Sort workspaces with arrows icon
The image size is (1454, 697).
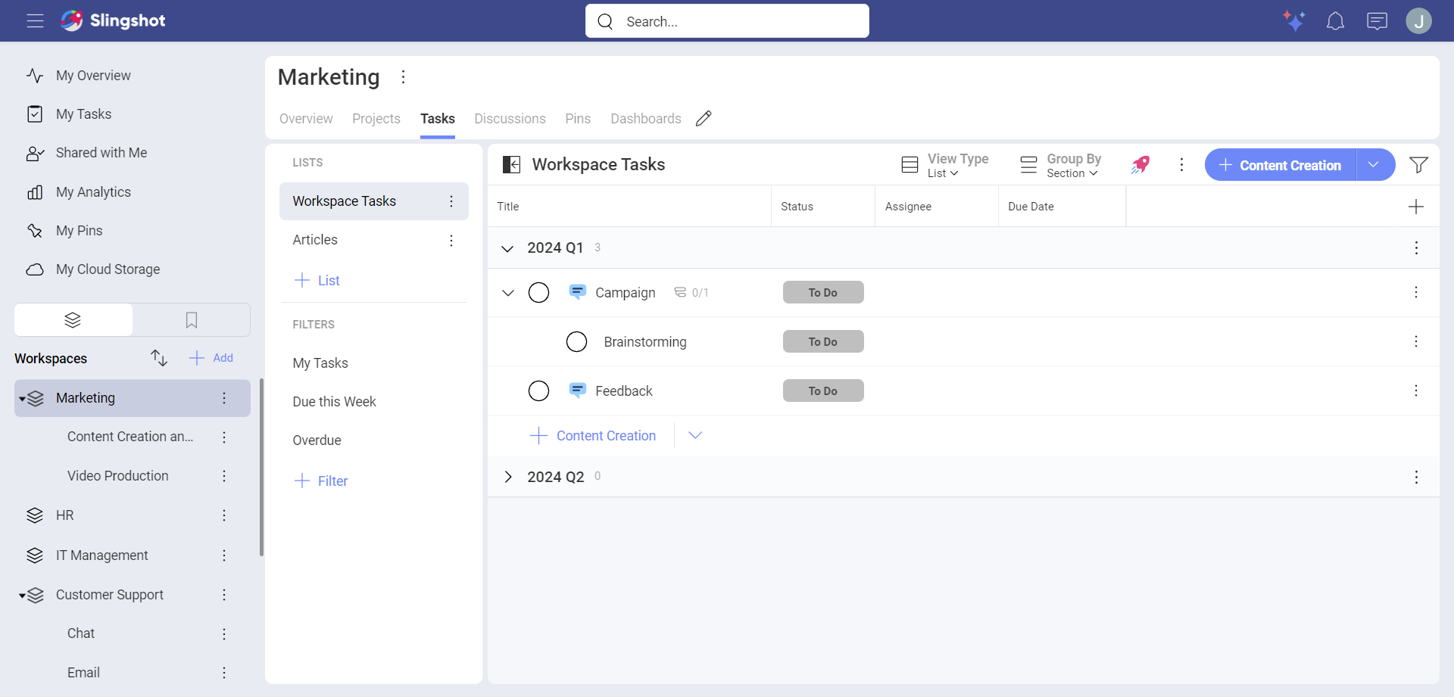158,358
